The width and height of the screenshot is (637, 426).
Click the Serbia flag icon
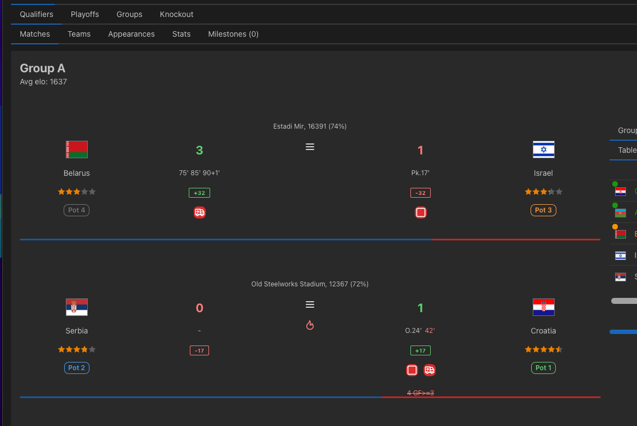77,307
